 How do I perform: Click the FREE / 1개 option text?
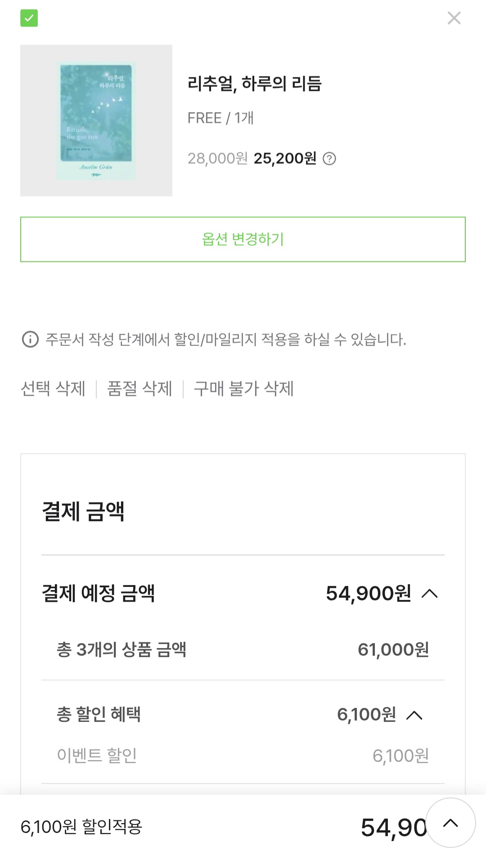[220, 118]
